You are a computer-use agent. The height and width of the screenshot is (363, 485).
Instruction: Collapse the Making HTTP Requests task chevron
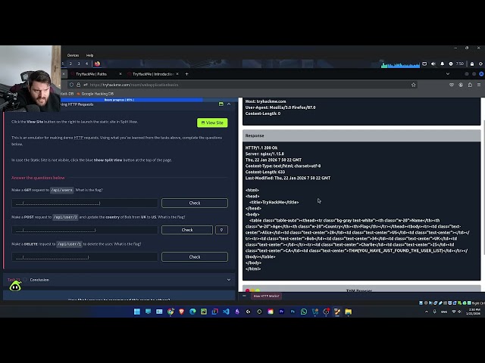click(x=229, y=104)
